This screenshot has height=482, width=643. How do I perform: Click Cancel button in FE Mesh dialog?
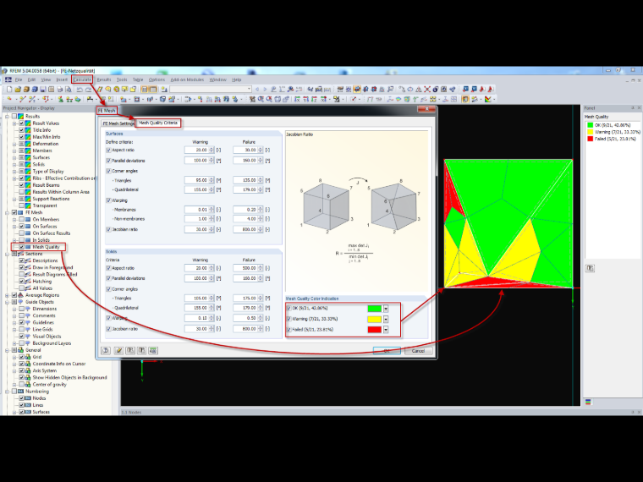418,351
